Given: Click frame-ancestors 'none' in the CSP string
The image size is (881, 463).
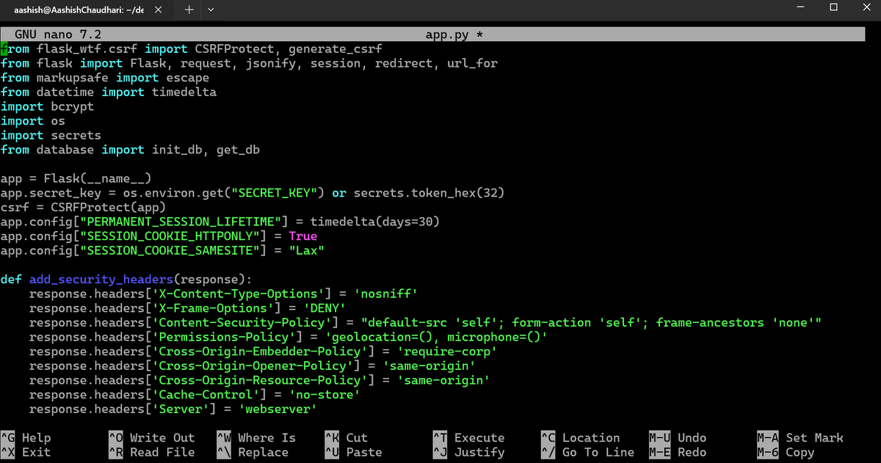Looking at the screenshot, I should (735, 323).
